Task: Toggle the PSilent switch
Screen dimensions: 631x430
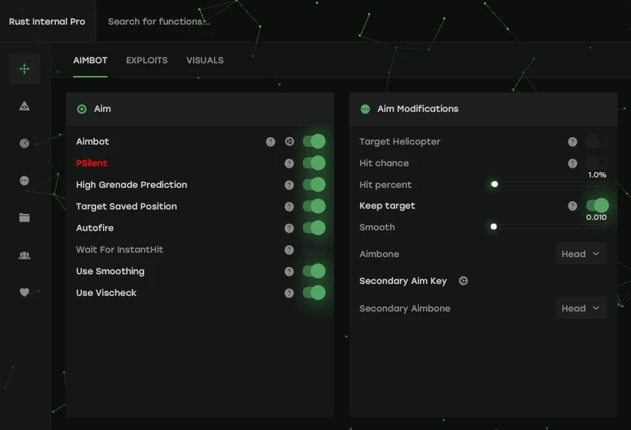Action: point(314,163)
